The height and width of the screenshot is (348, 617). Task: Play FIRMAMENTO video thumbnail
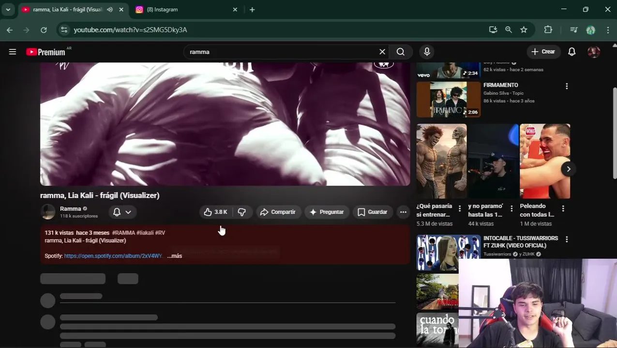pos(449,100)
